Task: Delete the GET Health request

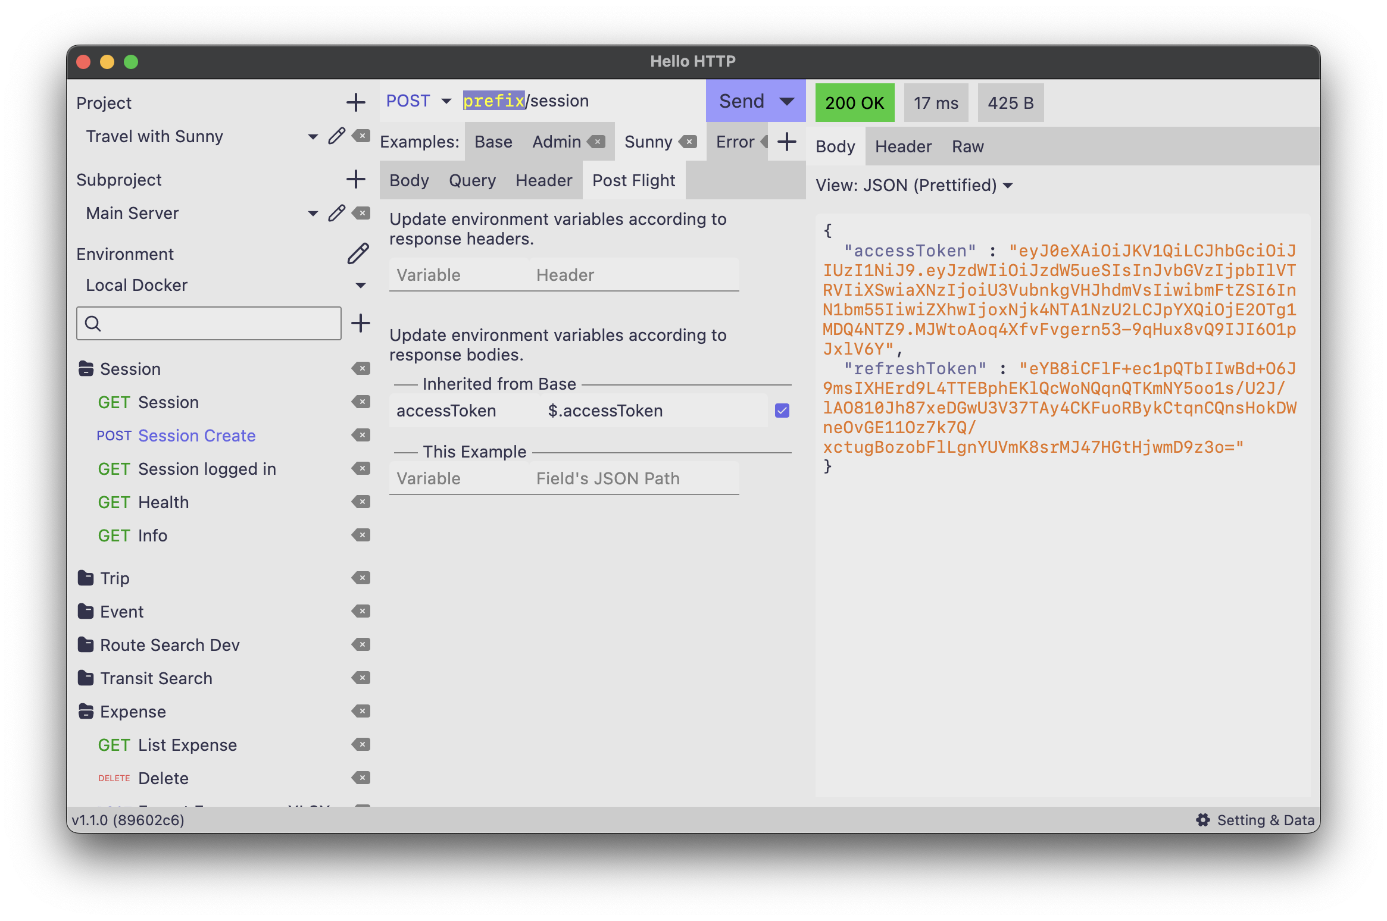Action: [361, 502]
